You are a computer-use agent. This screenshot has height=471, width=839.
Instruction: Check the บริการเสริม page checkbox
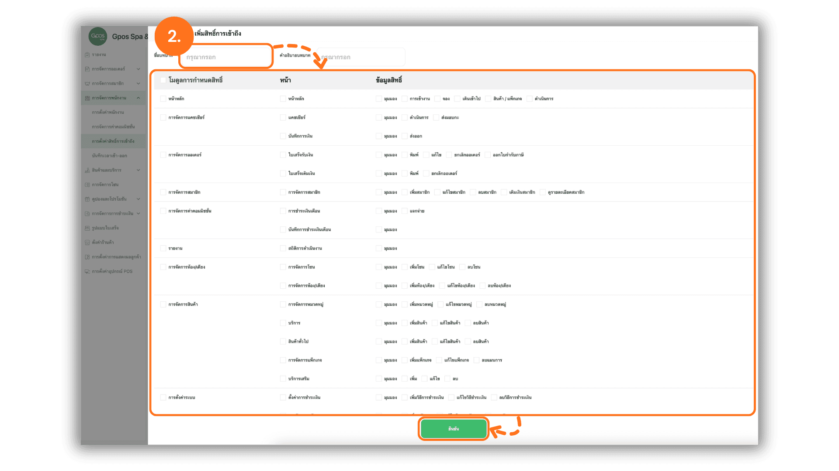283,379
